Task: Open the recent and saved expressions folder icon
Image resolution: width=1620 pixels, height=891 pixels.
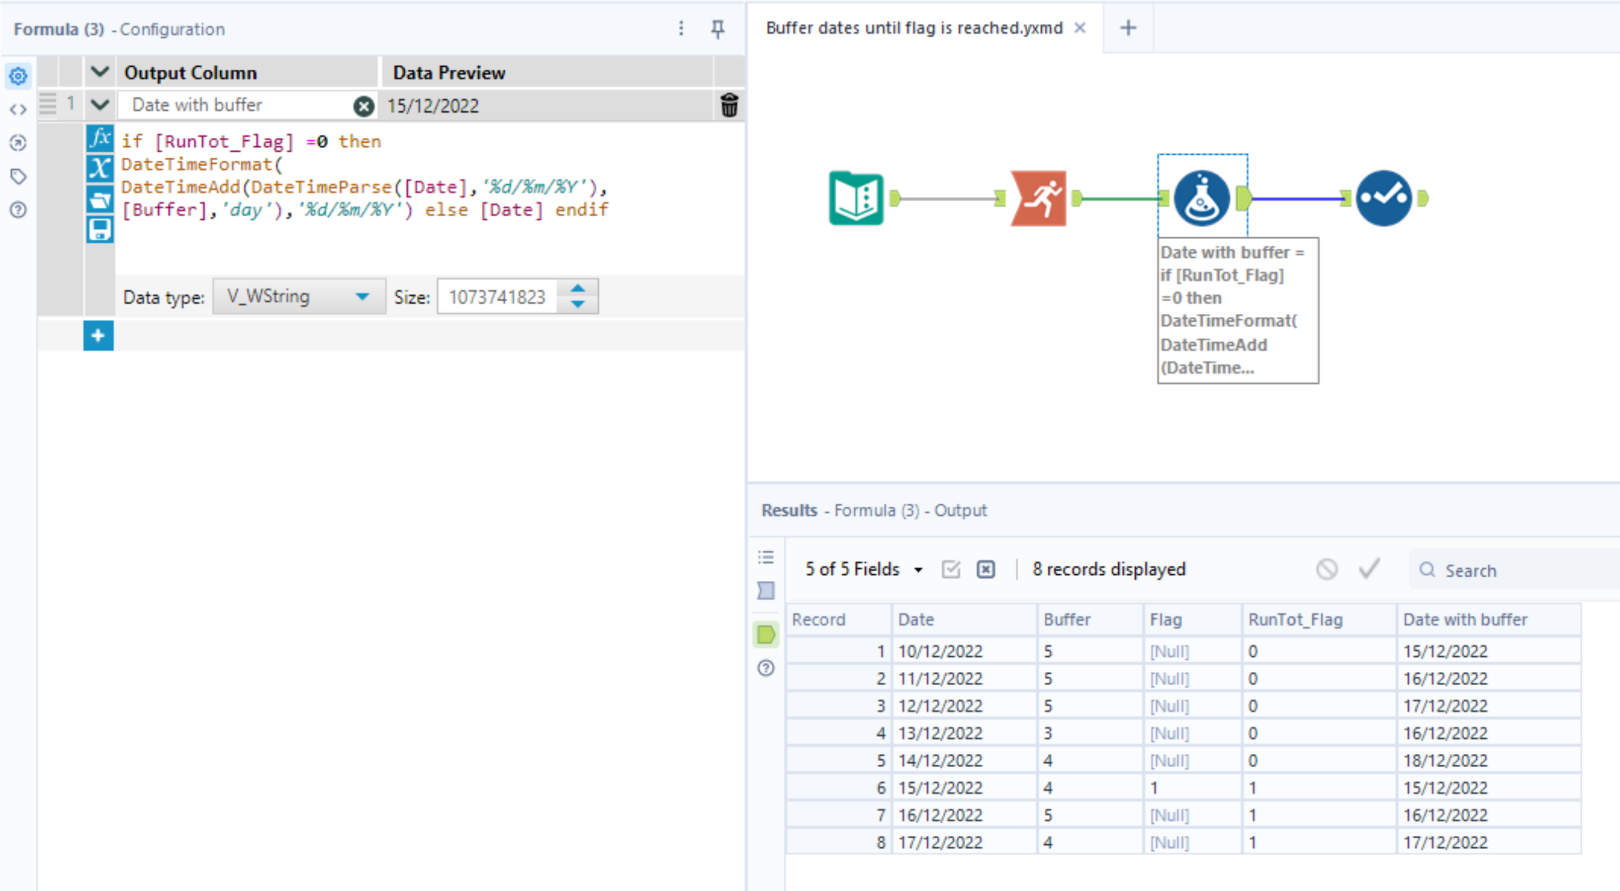Action: coord(100,200)
